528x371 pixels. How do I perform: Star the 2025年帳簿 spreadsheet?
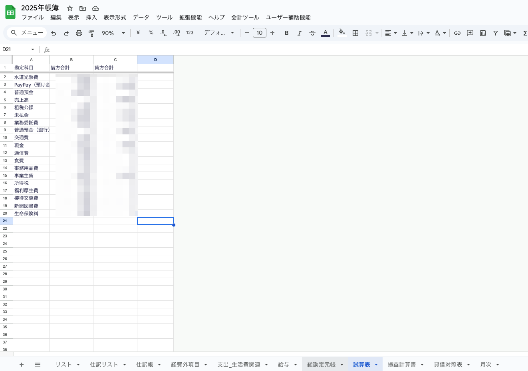click(69, 8)
